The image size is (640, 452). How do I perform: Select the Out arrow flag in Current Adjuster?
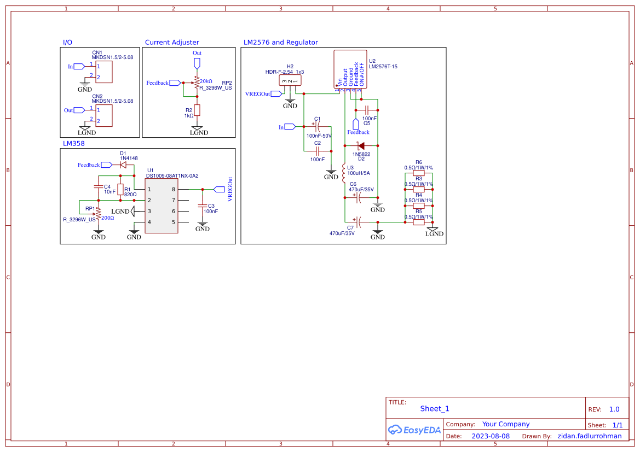point(197,62)
